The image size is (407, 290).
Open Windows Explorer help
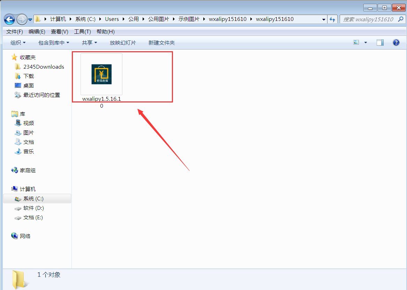(396, 43)
